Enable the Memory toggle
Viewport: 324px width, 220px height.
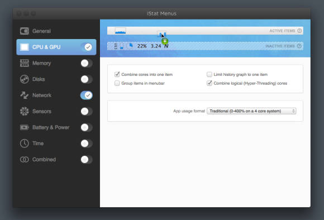click(x=87, y=63)
